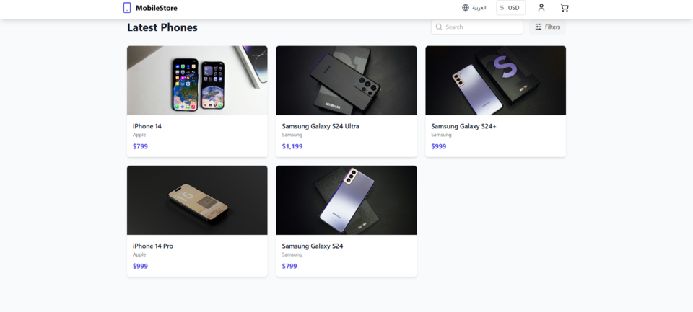693x312 pixels.
Task: Focus the Search input field
Action: pyautogui.click(x=477, y=27)
